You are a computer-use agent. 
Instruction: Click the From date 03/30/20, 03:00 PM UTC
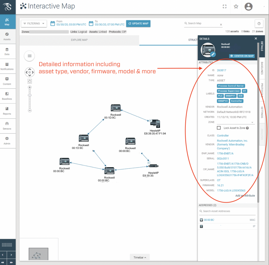[x=71, y=24]
